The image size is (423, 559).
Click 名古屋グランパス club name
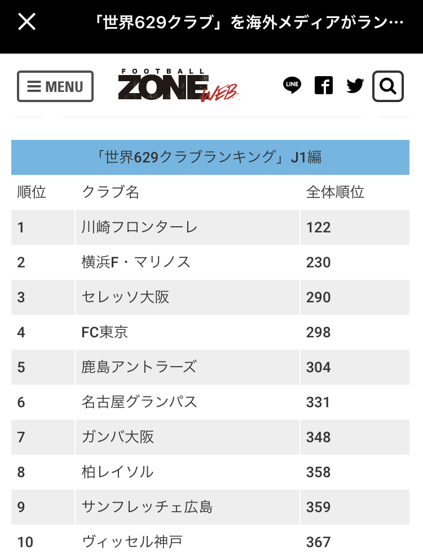point(139,402)
